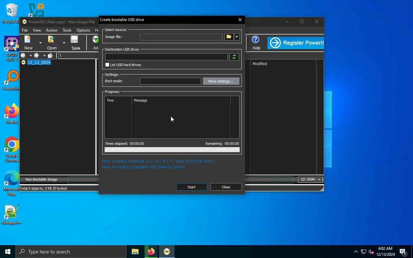Open the Boot mode dropdown
Screen dimensions: 413x258
(170, 81)
